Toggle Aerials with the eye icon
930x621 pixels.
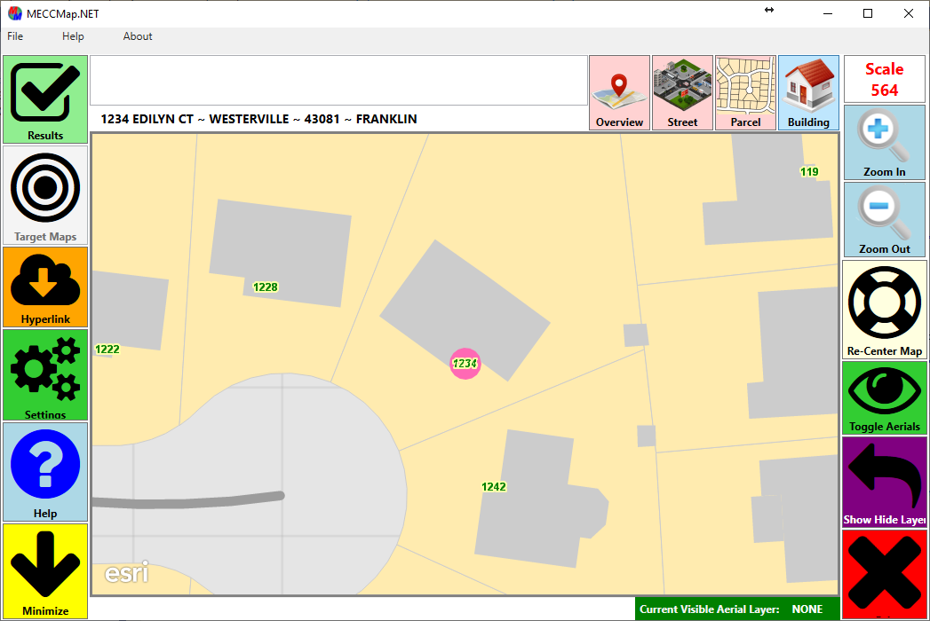(x=884, y=397)
